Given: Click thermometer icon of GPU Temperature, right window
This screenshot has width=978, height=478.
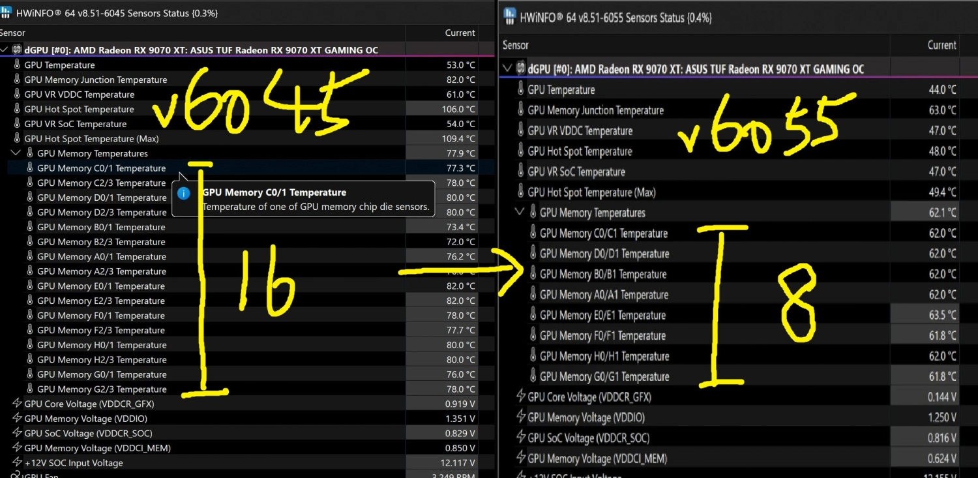Looking at the screenshot, I should pyautogui.click(x=520, y=89).
